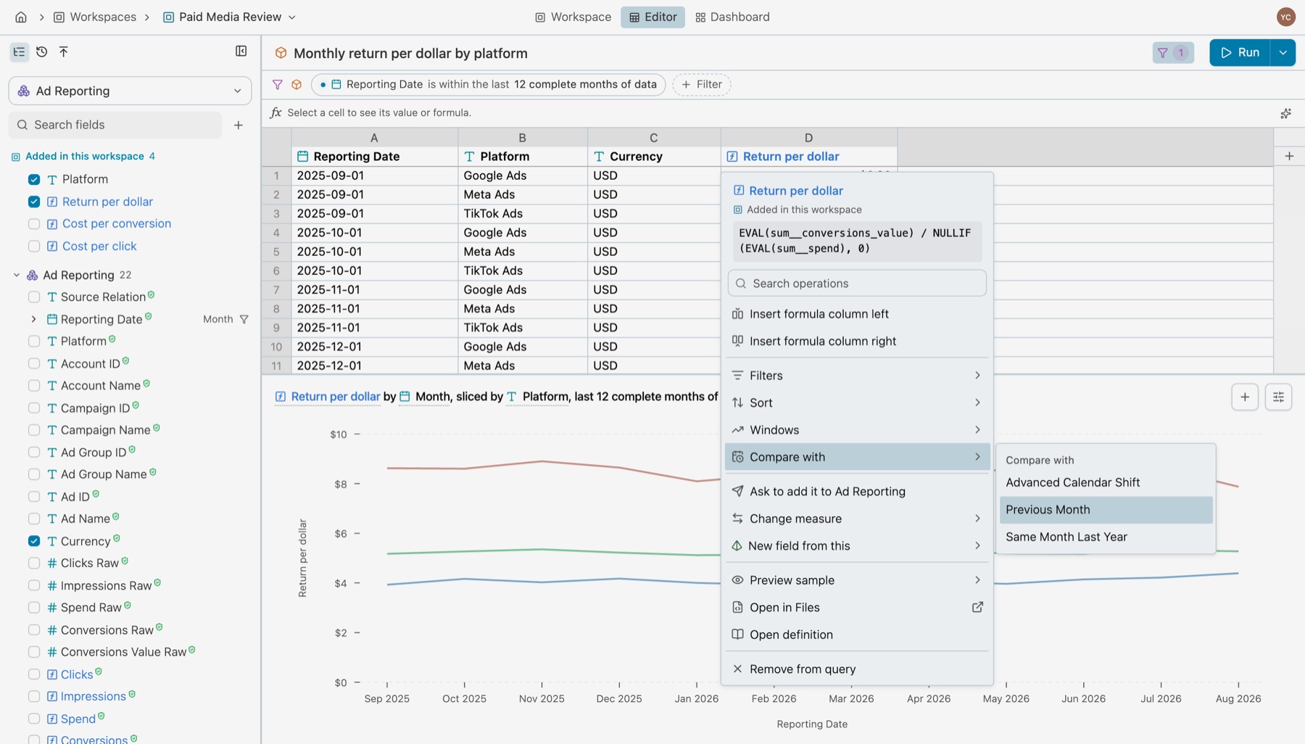Select Previous Month comparison
Image resolution: width=1305 pixels, height=744 pixels.
tap(1106, 510)
